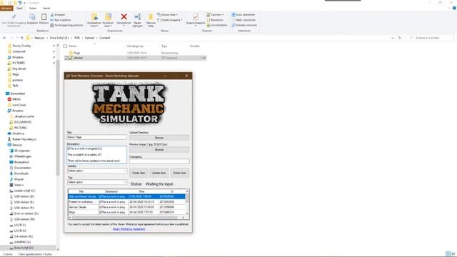Refresh the Explorer folder view
The width and height of the screenshot is (457, 257).
tap(400, 38)
